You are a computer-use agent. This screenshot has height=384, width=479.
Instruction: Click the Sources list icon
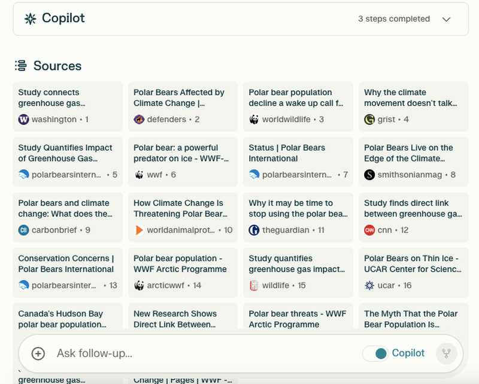pos(21,65)
